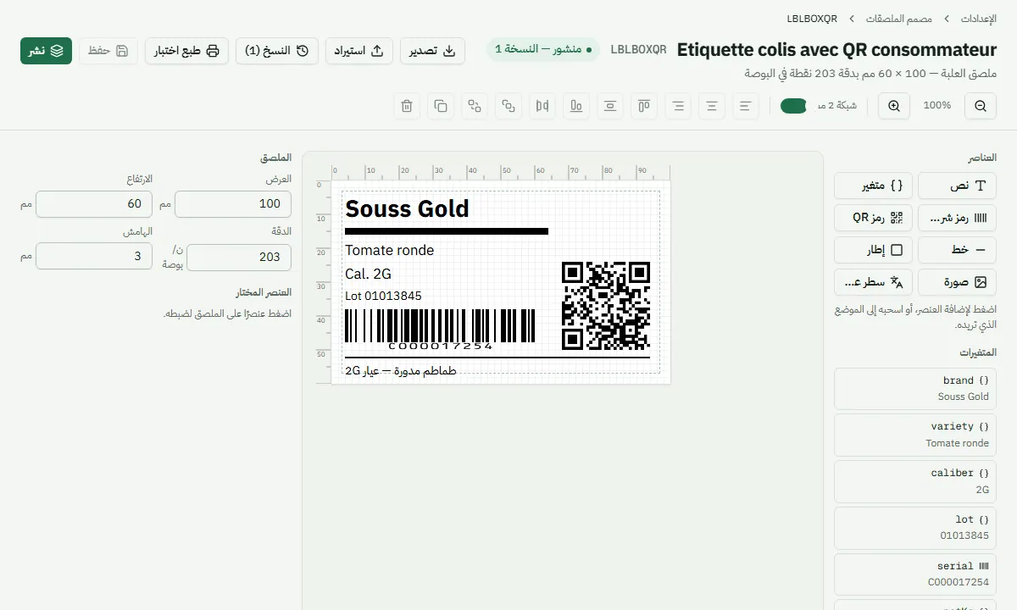Select the Tomate ronde text on label
The height and width of the screenshot is (610, 1017).
(389, 250)
